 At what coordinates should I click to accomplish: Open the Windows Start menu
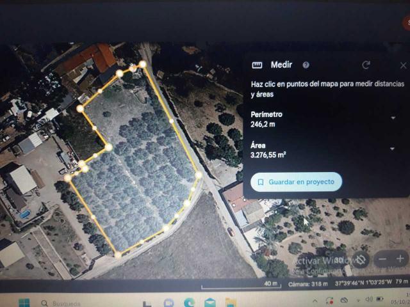(x=24, y=303)
